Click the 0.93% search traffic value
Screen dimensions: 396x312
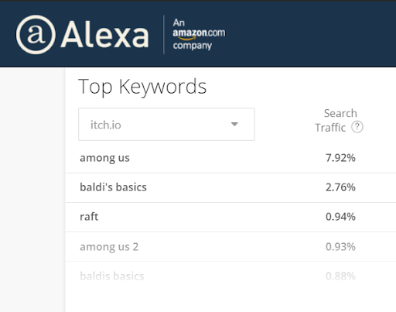click(340, 247)
